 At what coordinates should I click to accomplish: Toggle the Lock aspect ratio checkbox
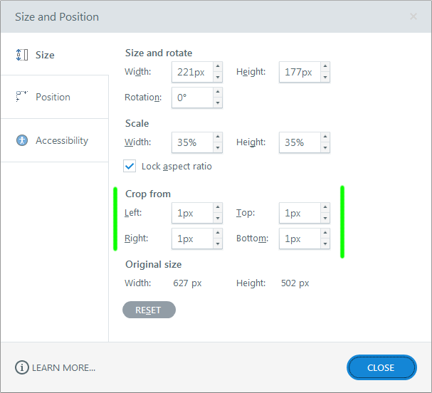point(130,166)
